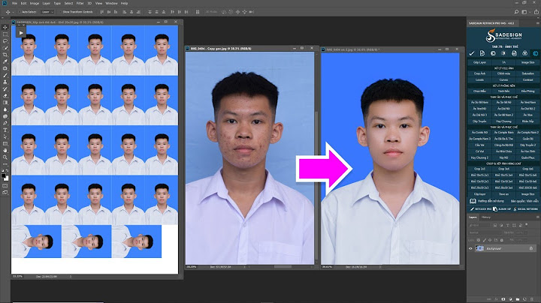Select the Crop tool
The image size is (541, 303).
tap(5, 55)
